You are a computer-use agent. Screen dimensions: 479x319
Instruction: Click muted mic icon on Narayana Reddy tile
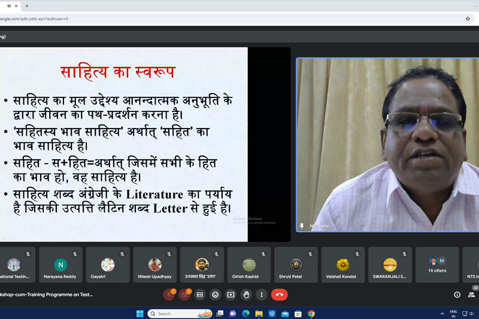click(x=75, y=254)
